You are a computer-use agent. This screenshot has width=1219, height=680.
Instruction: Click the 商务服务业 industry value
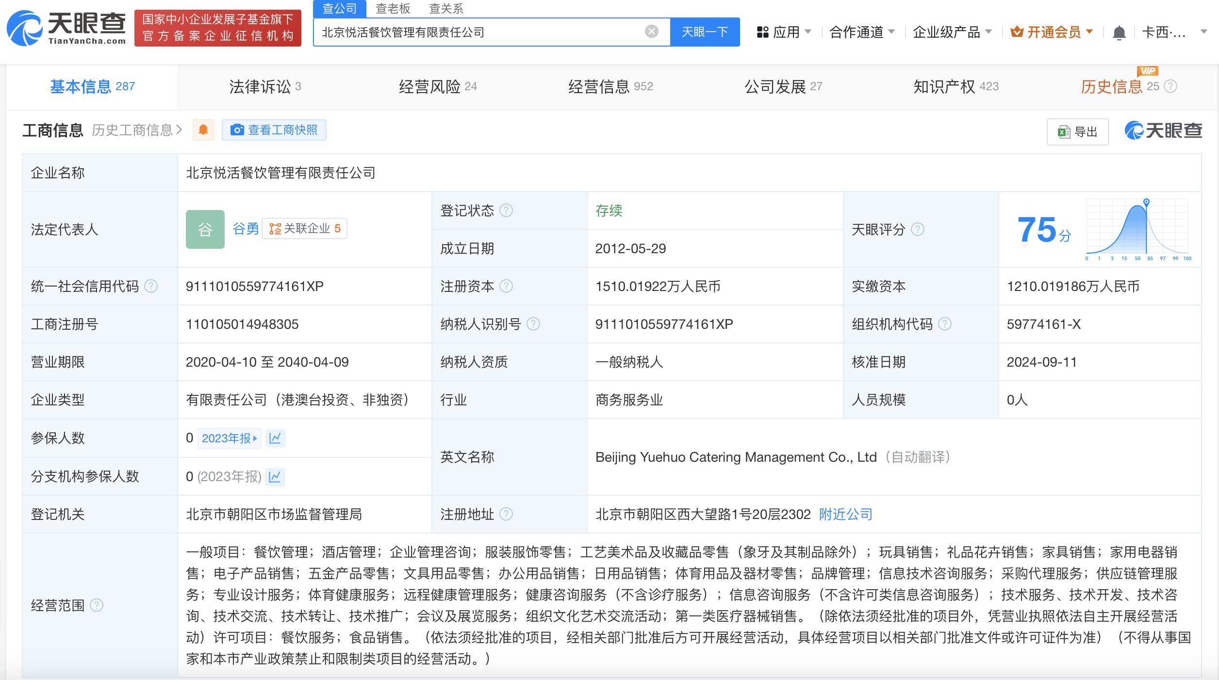coord(629,400)
